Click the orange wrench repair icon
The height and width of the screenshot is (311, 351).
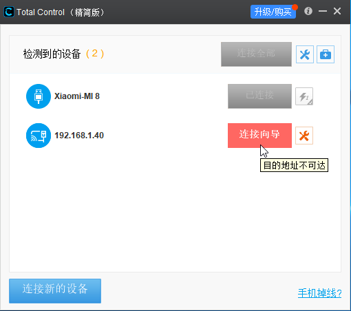point(304,136)
